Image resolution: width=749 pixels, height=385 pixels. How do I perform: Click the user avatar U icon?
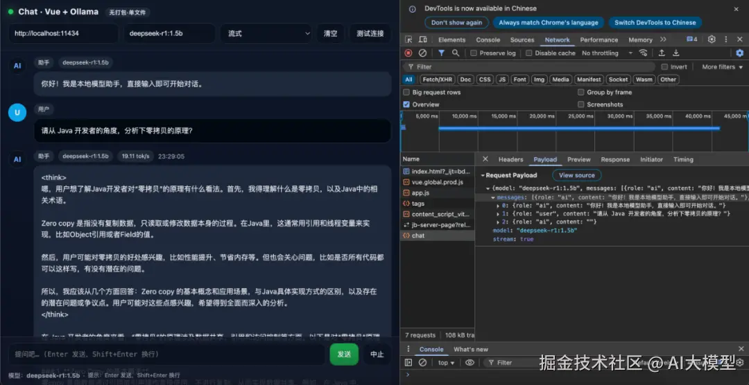pos(17,113)
